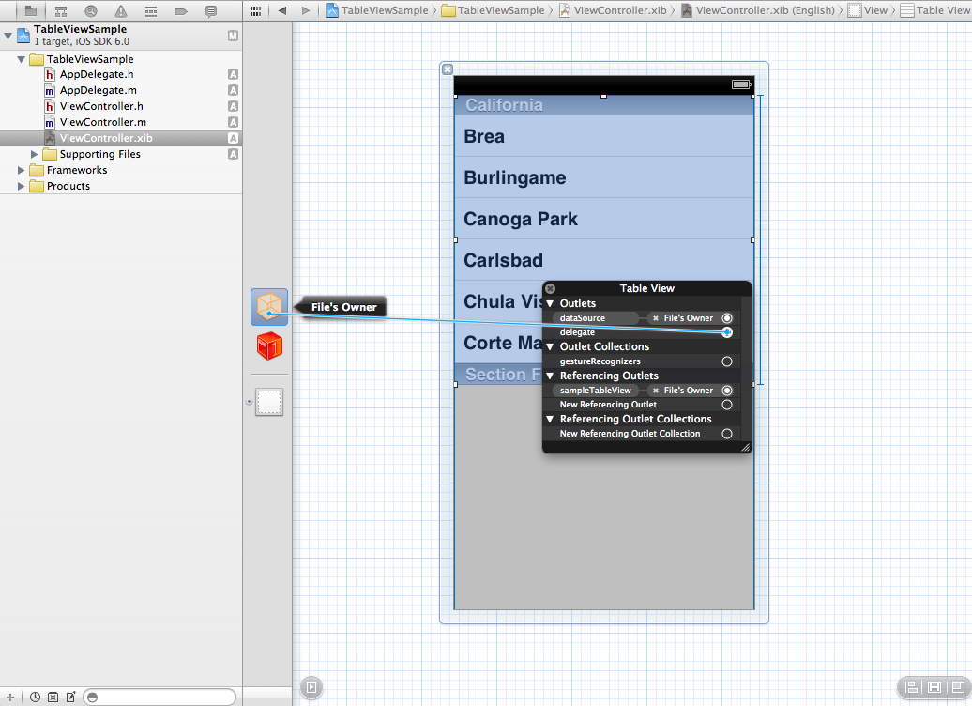
Task: Add a new file with the plus button
Action: pyautogui.click(x=10, y=698)
